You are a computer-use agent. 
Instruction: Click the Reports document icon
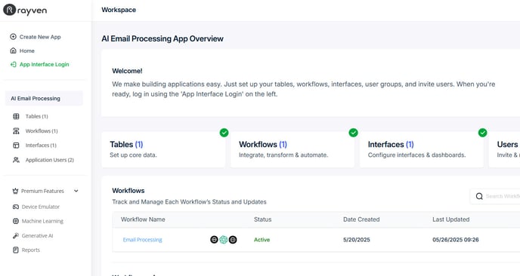click(x=16, y=250)
